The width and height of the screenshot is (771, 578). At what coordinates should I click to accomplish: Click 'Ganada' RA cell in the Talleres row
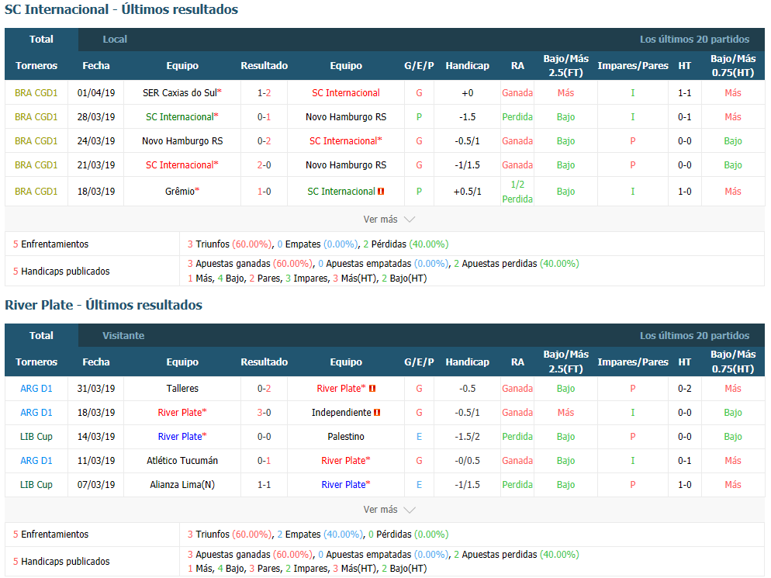(517, 389)
